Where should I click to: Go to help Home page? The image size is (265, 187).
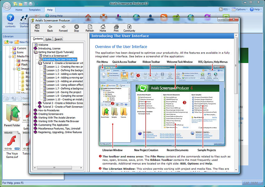pyautogui.click(x=103, y=28)
